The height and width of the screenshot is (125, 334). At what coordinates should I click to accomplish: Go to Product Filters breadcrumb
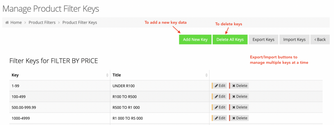click(x=42, y=23)
